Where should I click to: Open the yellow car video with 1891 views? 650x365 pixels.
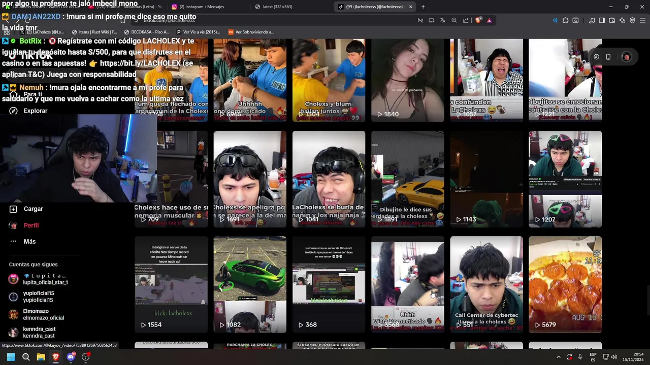click(407, 179)
